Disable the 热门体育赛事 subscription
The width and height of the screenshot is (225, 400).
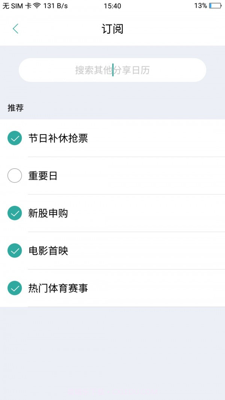14,288
